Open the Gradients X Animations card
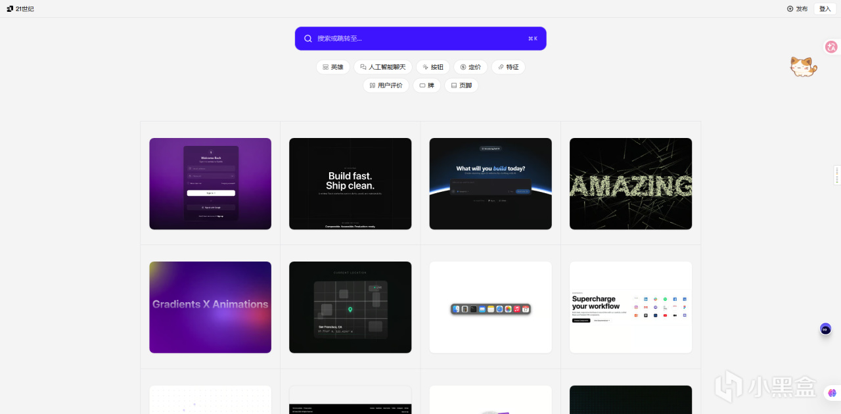Viewport: 841px width, 414px height. (210, 308)
